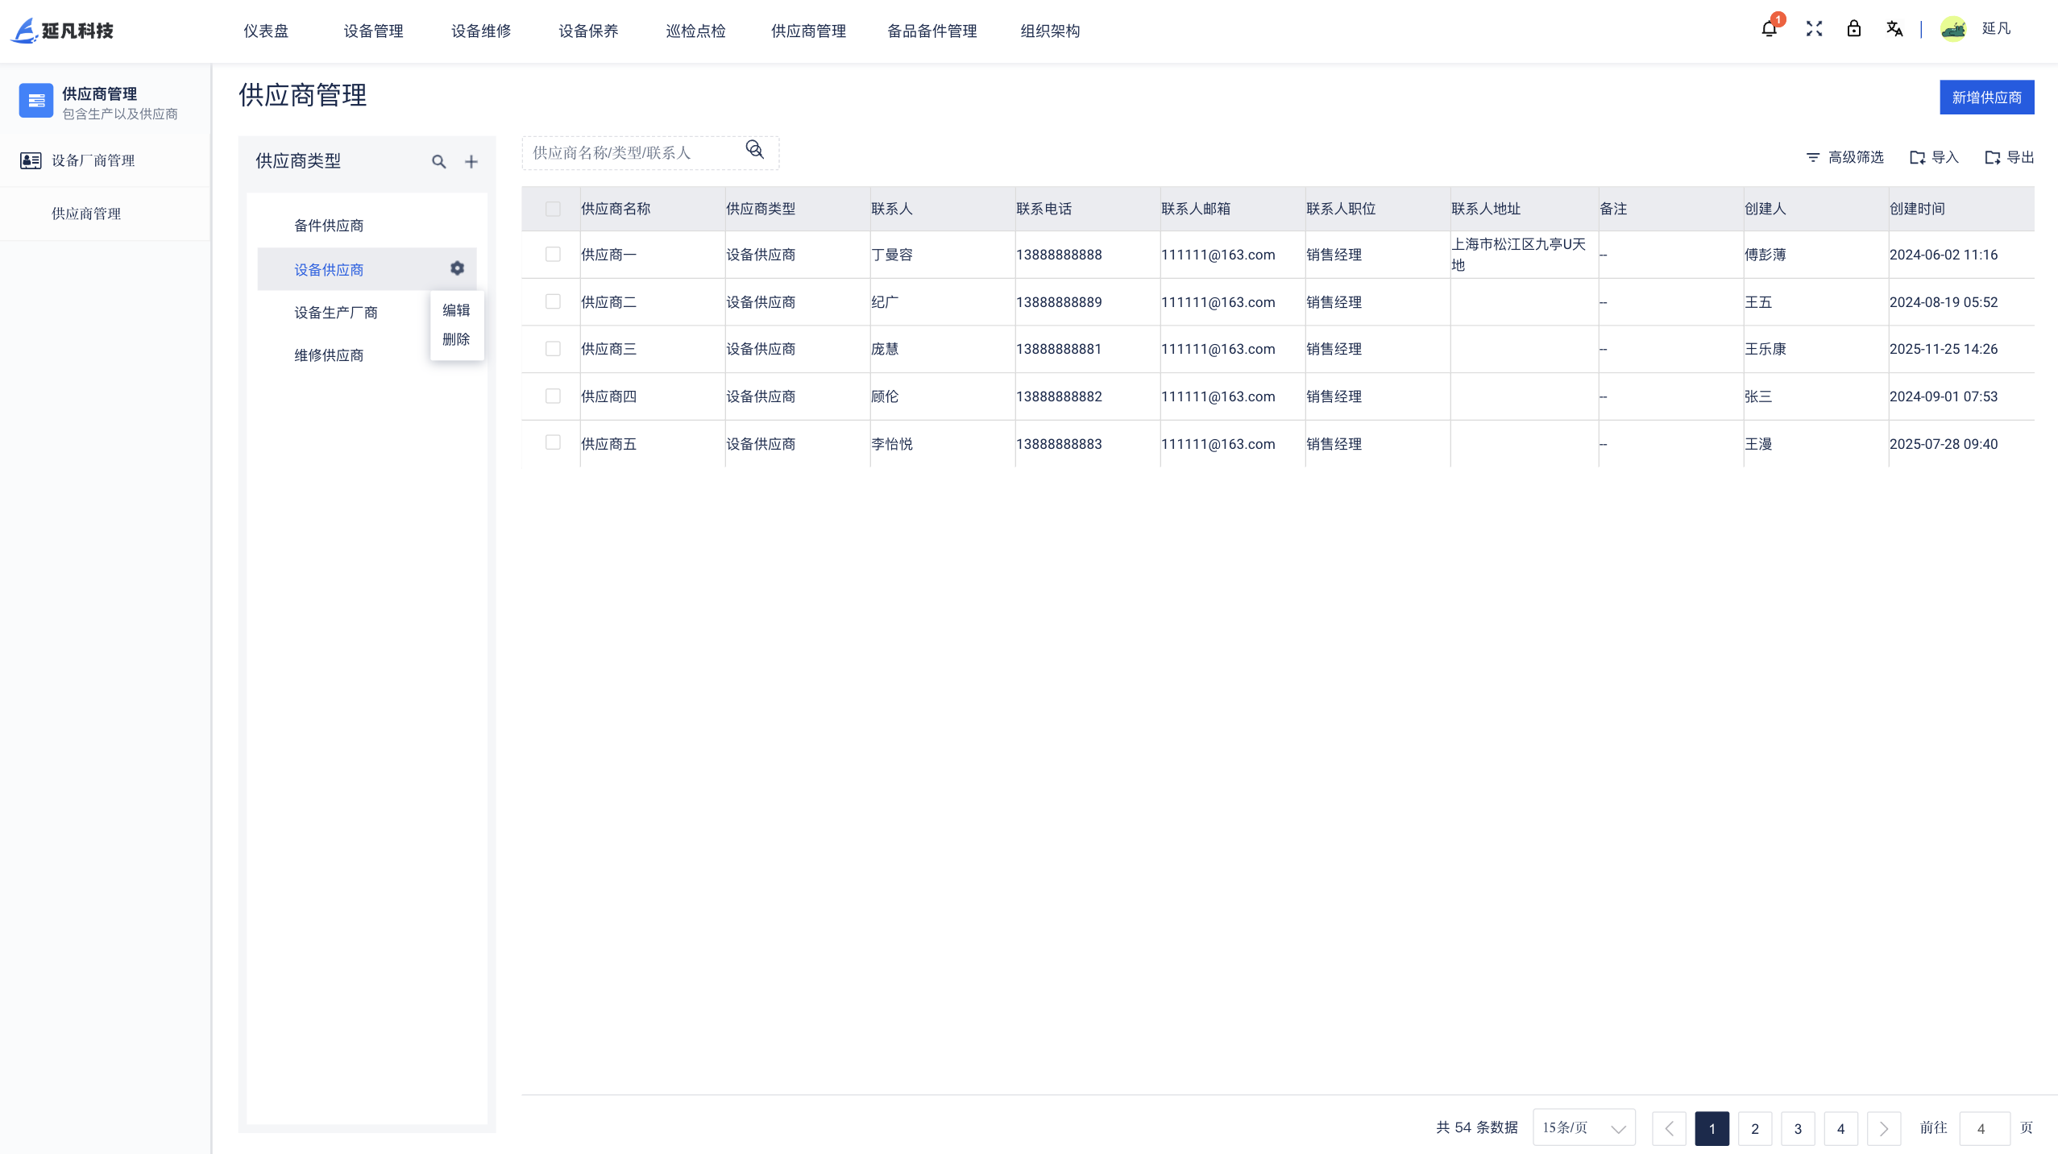Click gear icon next to 设备供应商
The height and width of the screenshot is (1154, 2058).
[457, 268]
